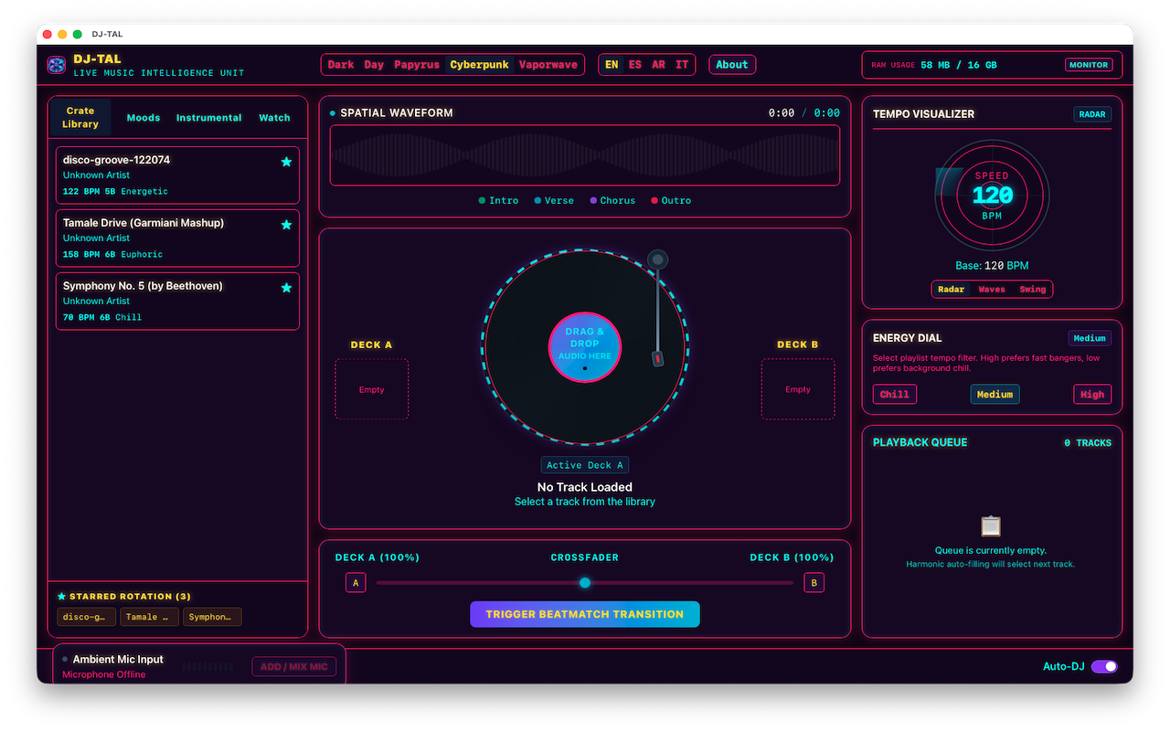This screenshot has height=731, width=1170.
Task: Click the Active Deck A badge
Action: click(585, 465)
